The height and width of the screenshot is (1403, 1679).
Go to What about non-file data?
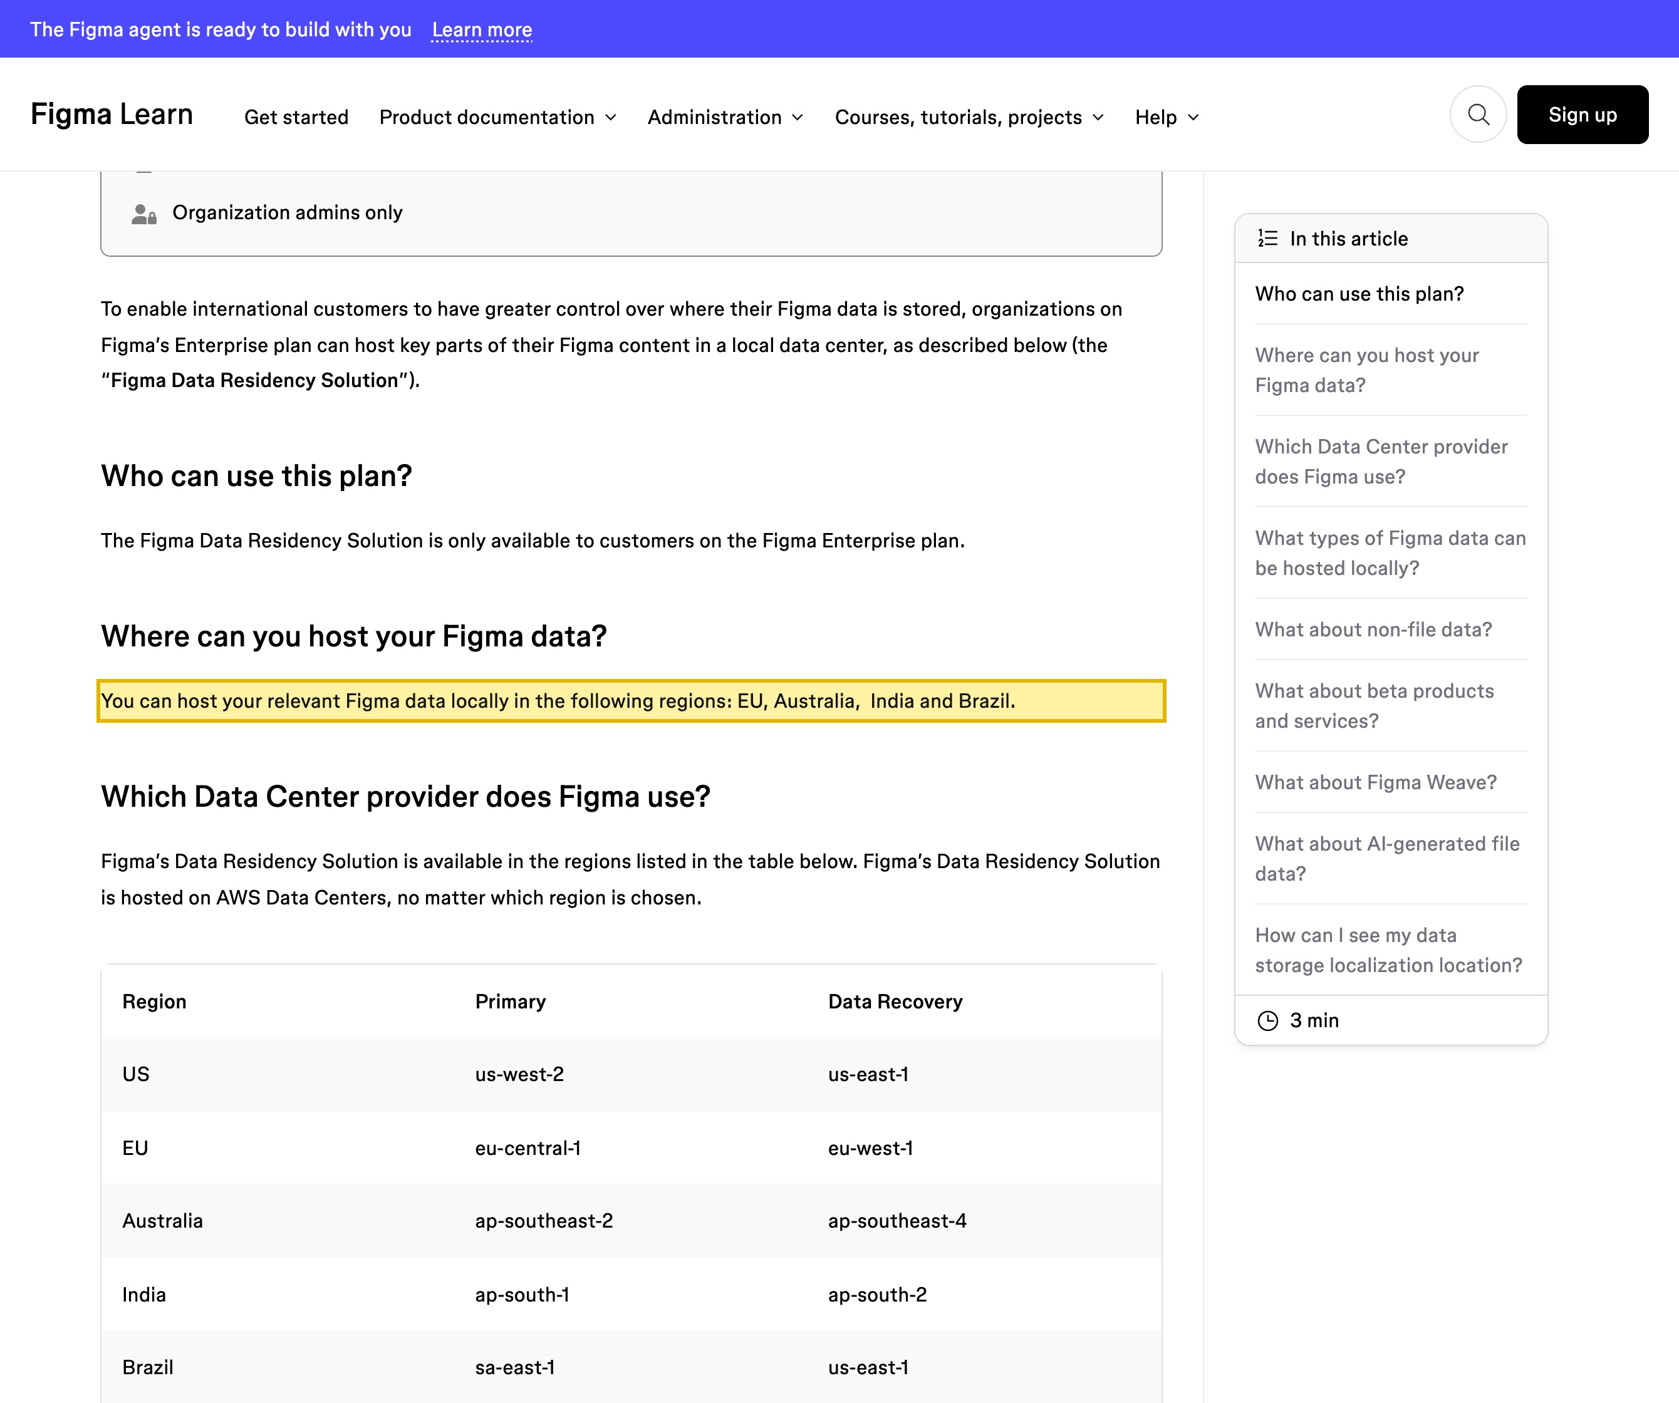coord(1373,629)
